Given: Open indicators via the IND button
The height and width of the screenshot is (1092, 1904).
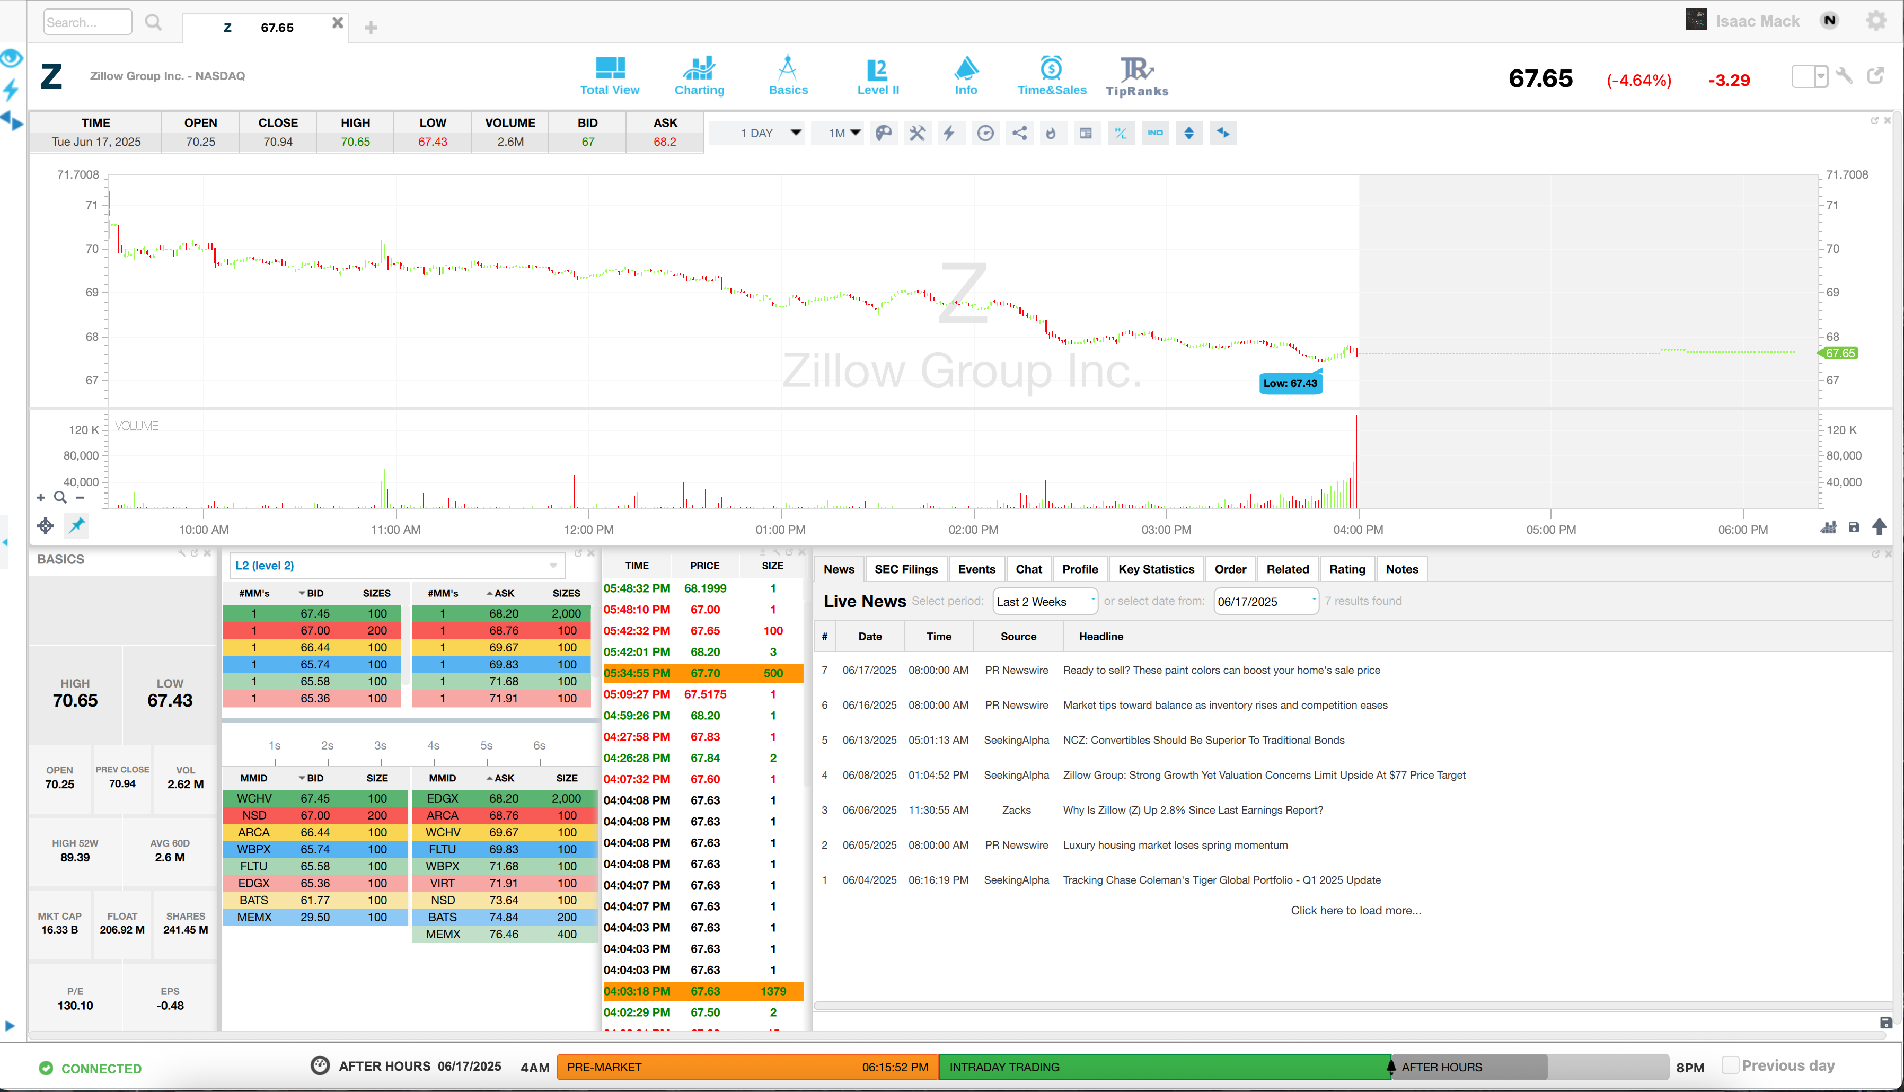Looking at the screenshot, I should coord(1155,134).
